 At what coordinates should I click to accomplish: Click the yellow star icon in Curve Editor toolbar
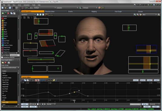coord(54,80)
